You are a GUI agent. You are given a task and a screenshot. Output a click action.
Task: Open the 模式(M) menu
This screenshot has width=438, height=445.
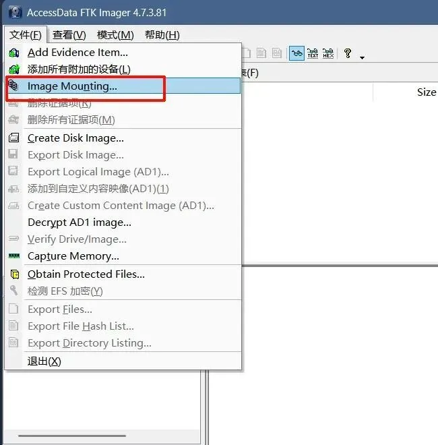(x=115, y=35)
